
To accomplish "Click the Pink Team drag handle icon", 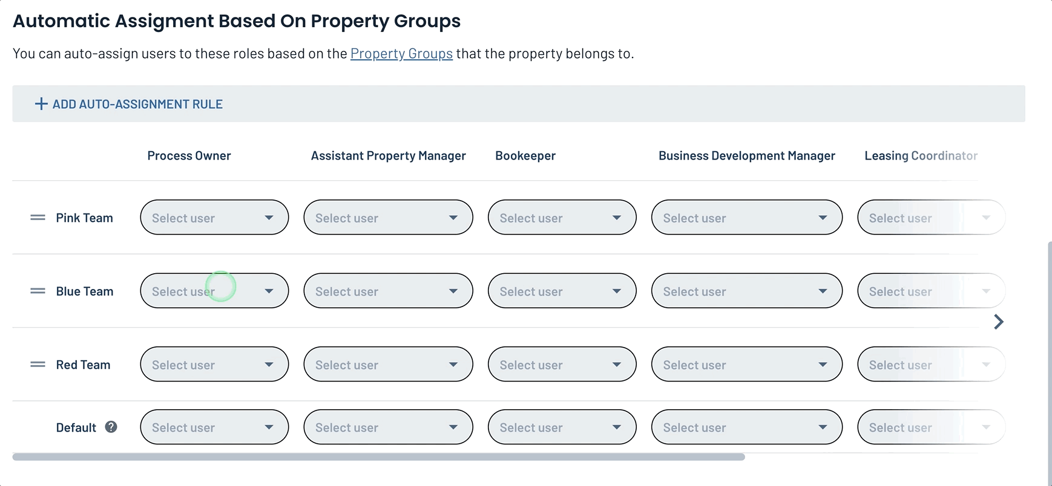I will pos(38,218).
